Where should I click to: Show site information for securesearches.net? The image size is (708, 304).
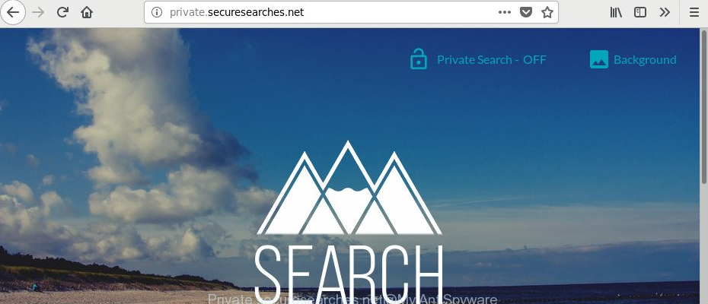click(156, 12)
